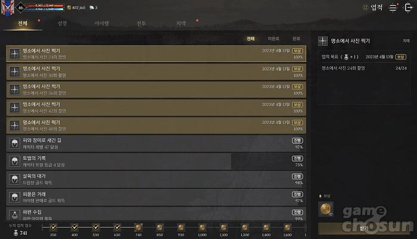Select the 토벌의 기록 achievement row
417x239 pixels.
156,162
